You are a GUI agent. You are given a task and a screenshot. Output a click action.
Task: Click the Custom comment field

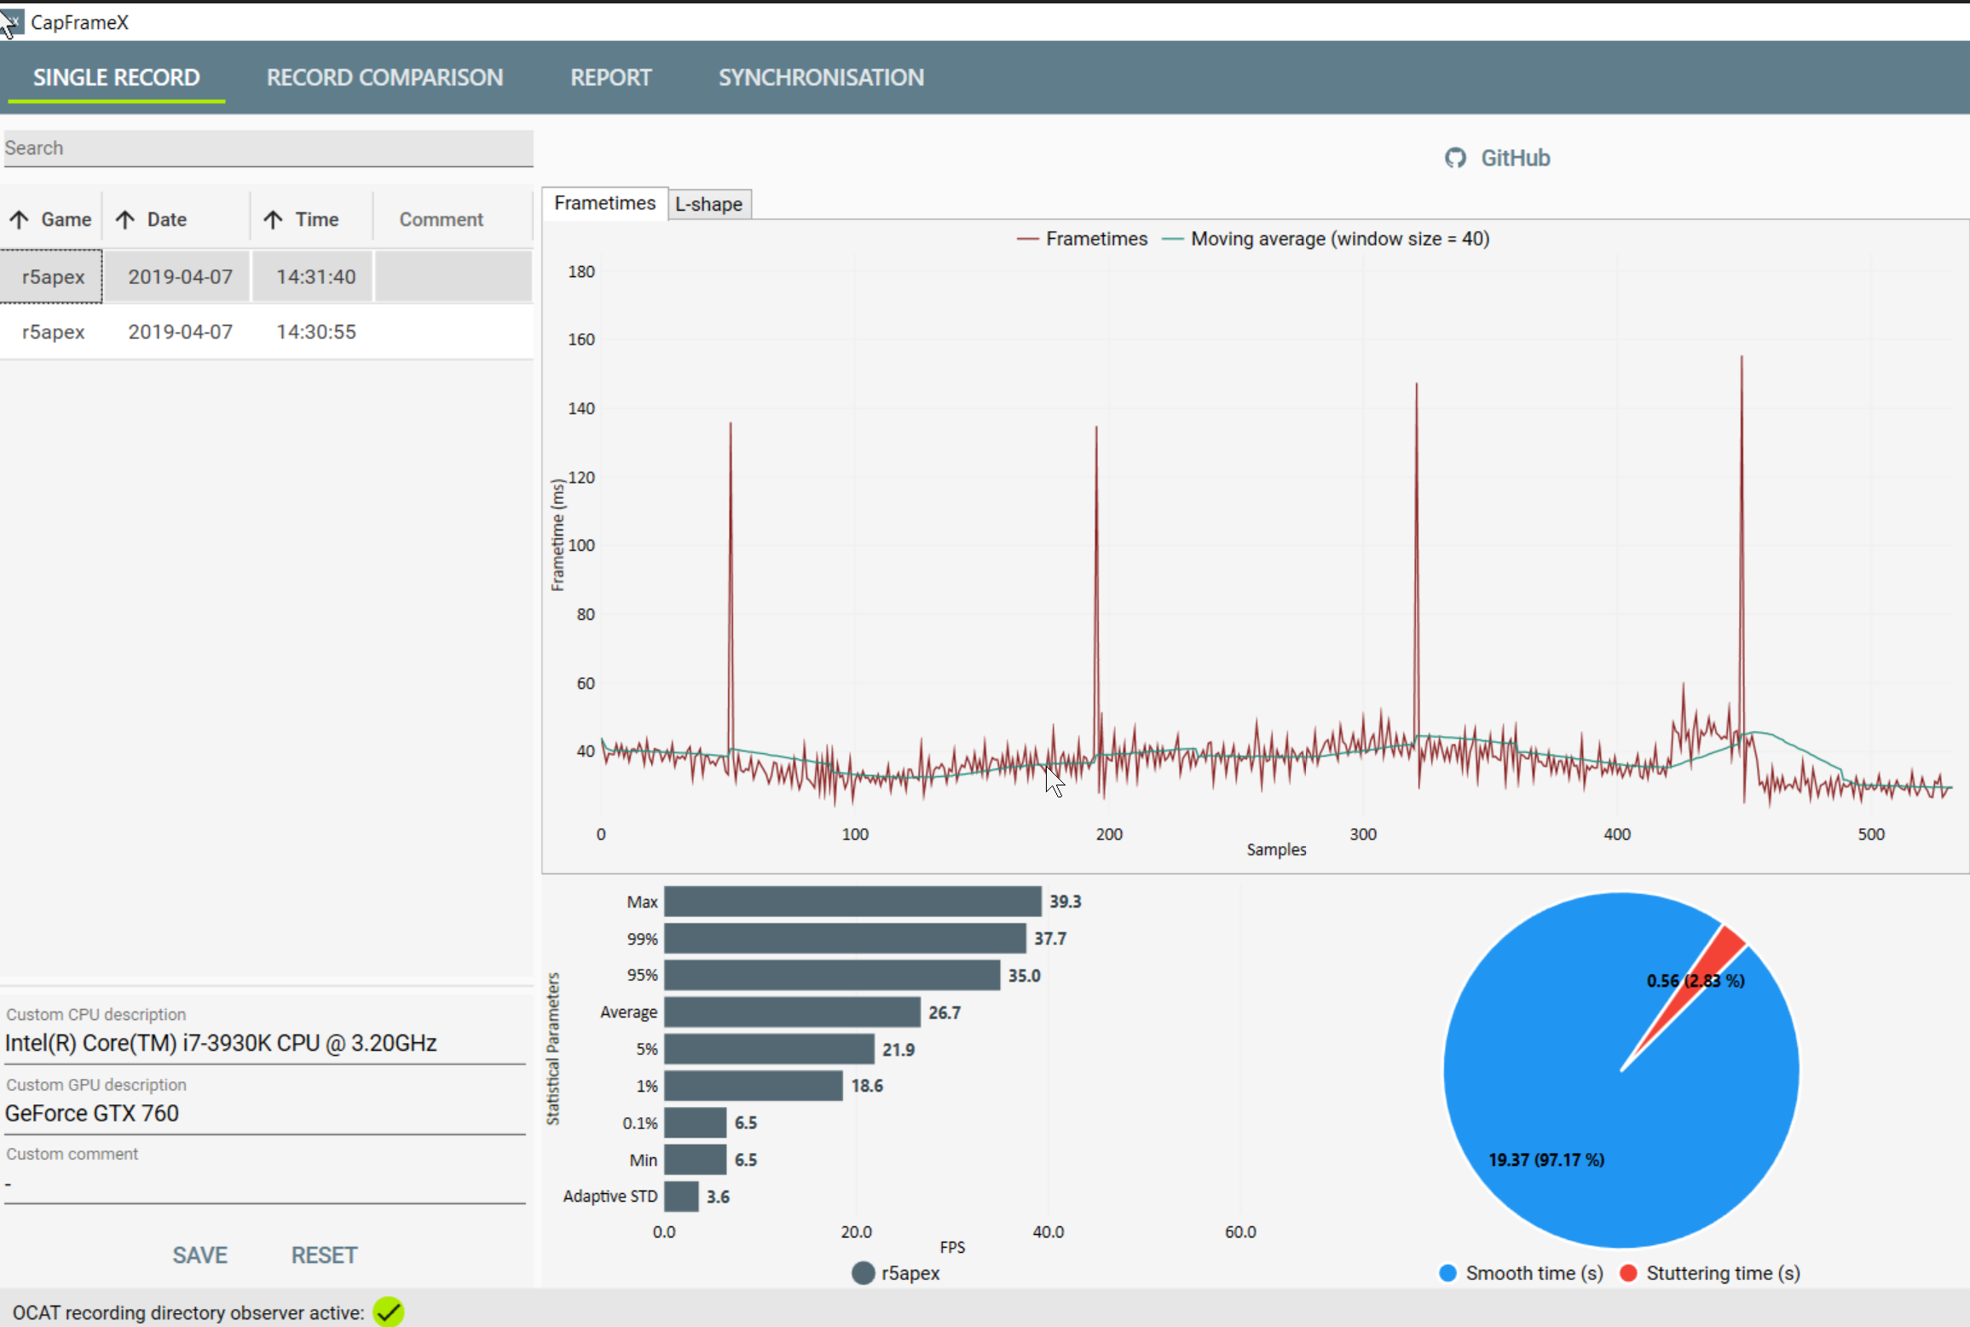tap(265, 1183)
